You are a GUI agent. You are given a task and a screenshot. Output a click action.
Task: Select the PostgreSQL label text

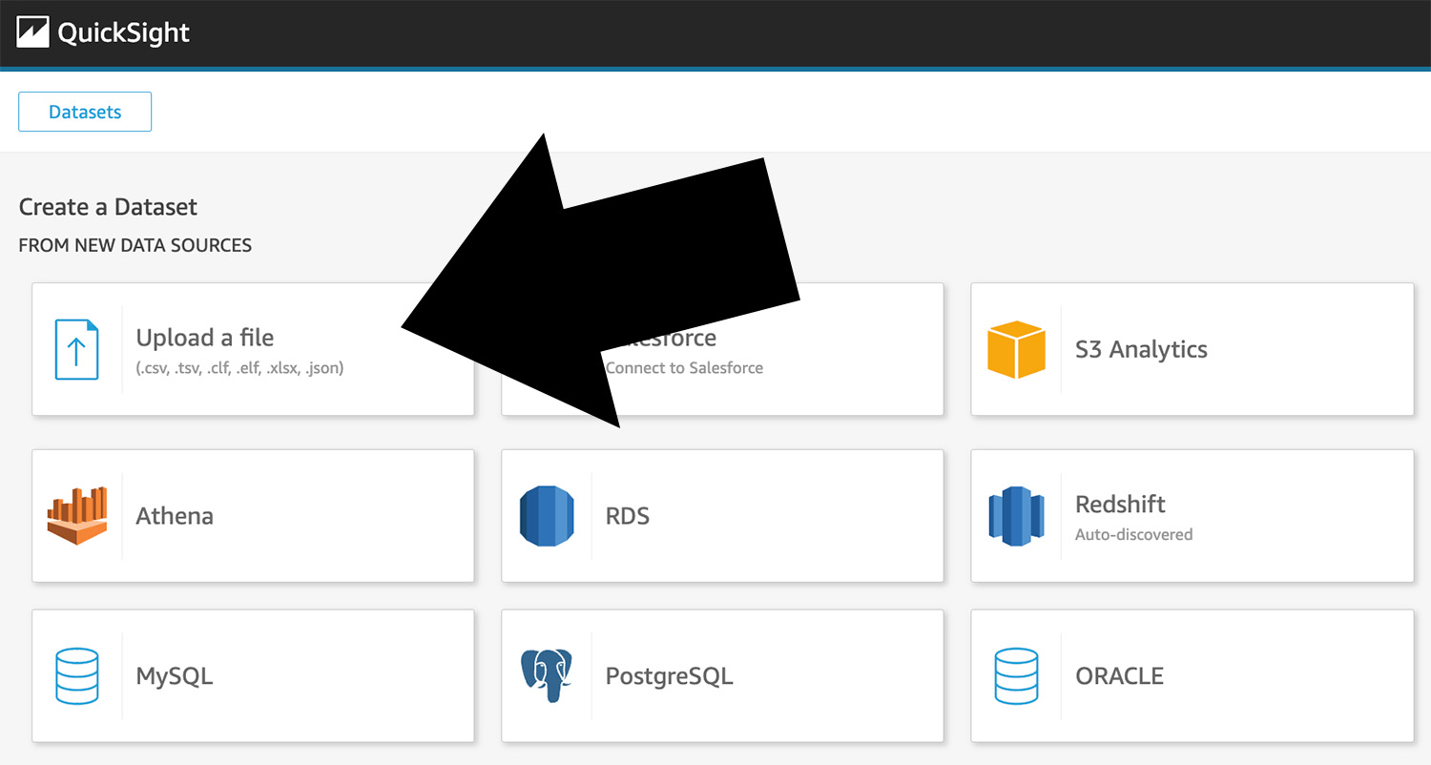click(x=669, y=676)
